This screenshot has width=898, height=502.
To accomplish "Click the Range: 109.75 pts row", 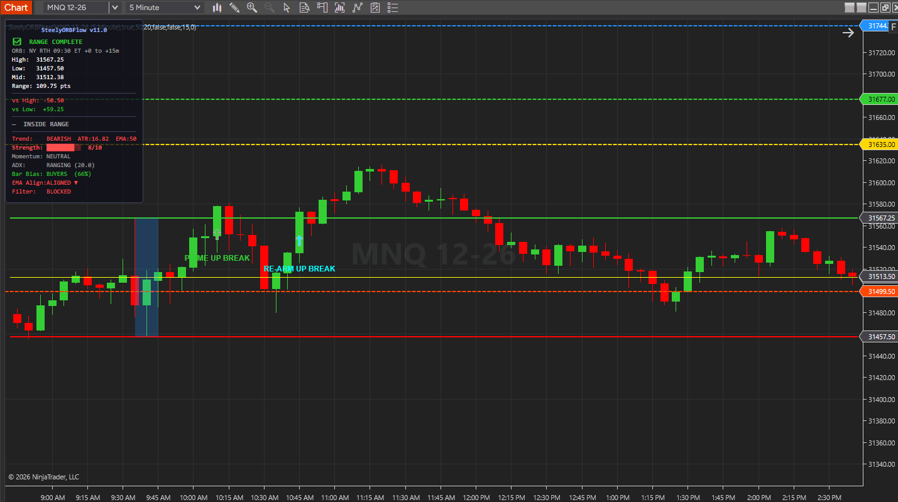I will tap(41, 86).
